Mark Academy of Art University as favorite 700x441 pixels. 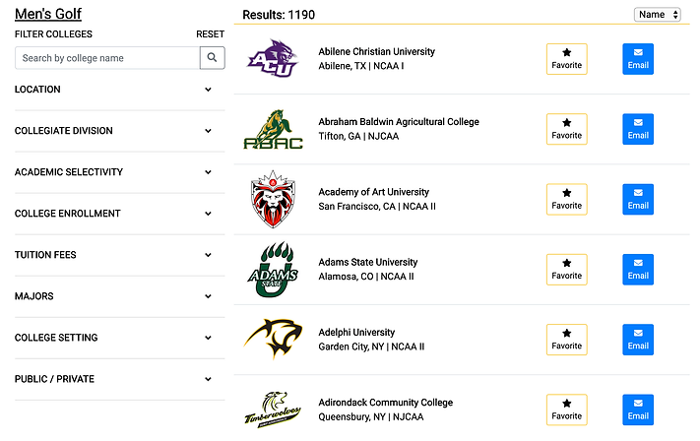(x=566, y=199)
